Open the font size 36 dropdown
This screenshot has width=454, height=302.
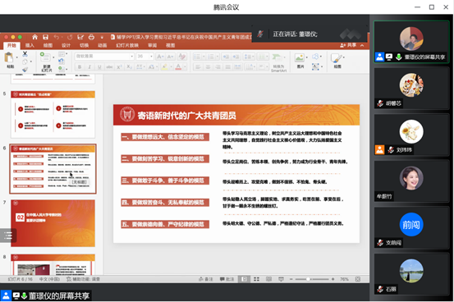[144, 56]
